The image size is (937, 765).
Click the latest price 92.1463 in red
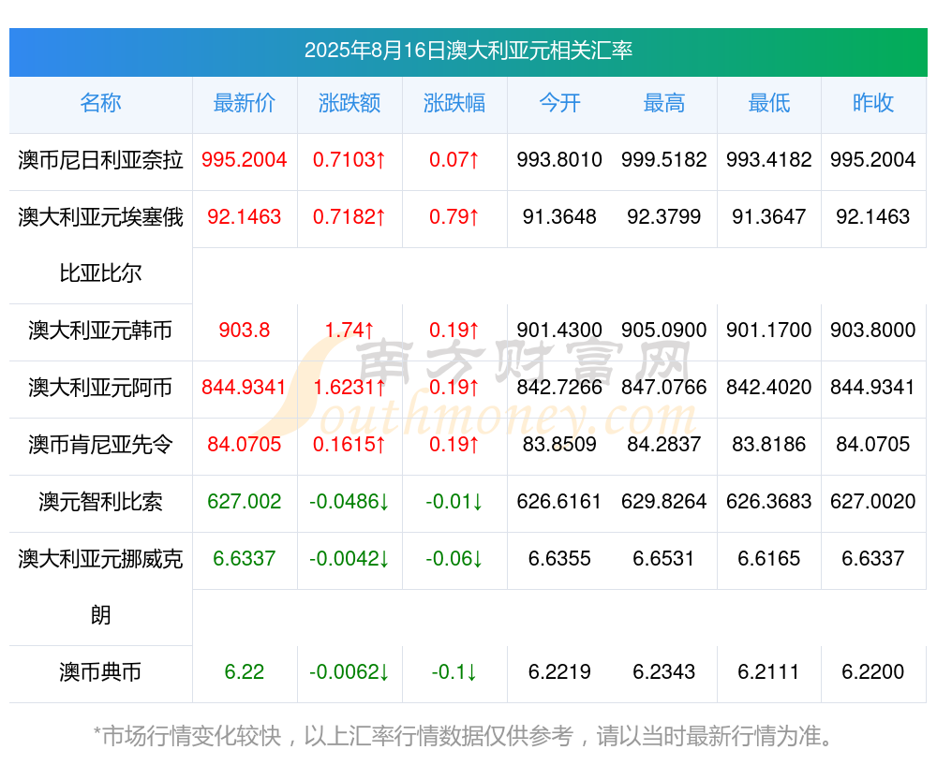245,217
